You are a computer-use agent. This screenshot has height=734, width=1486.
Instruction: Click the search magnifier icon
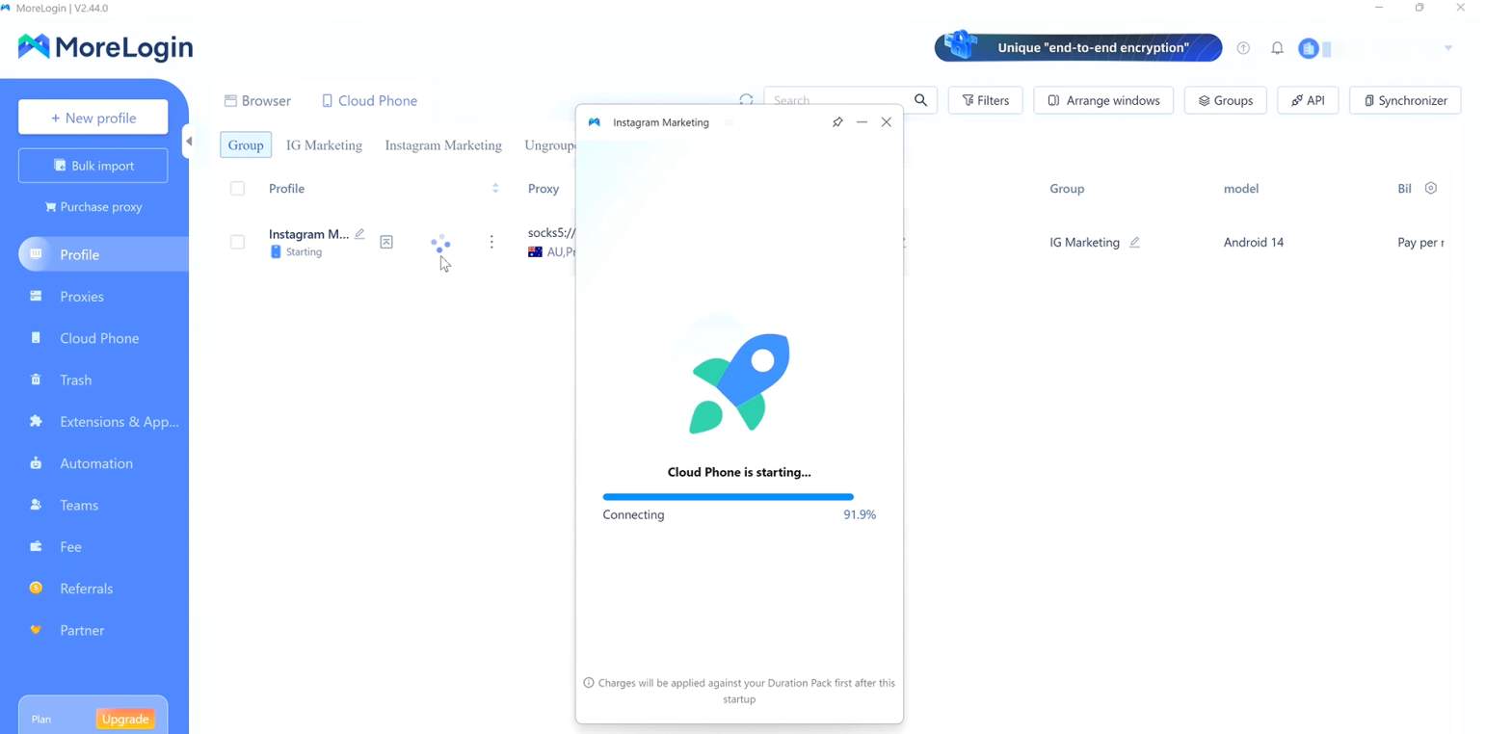(920, 100)
